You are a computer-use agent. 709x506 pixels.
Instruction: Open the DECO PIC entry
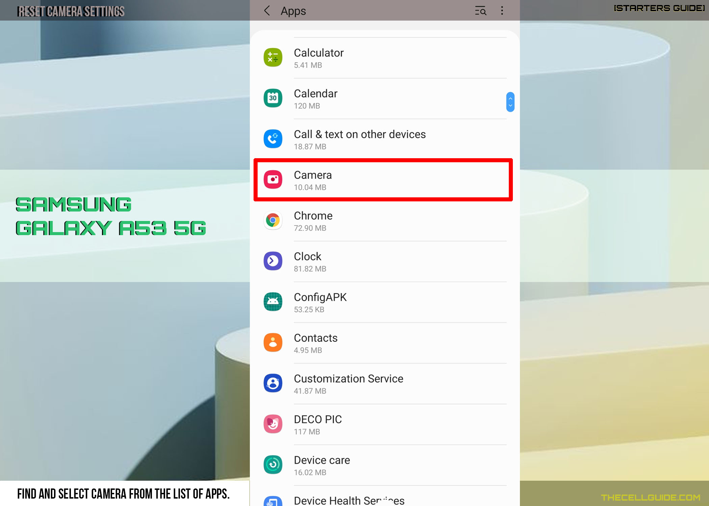(385, 424)
